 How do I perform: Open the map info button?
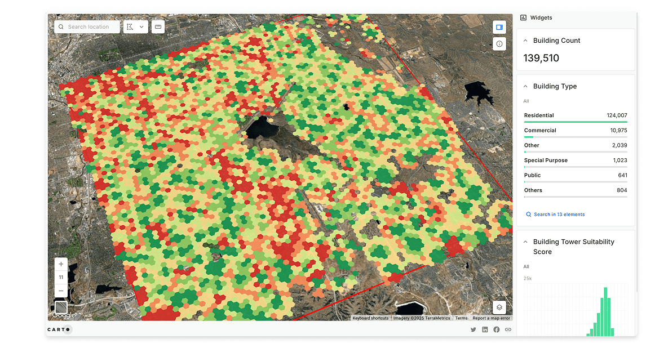[x=499, y=44]
